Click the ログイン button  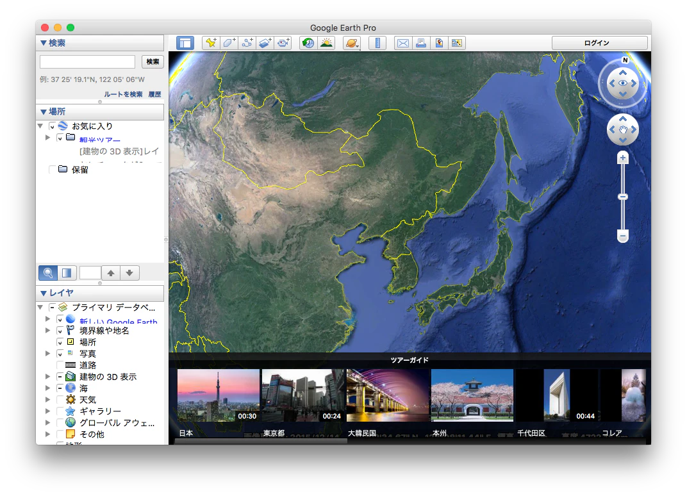(599, 43)
